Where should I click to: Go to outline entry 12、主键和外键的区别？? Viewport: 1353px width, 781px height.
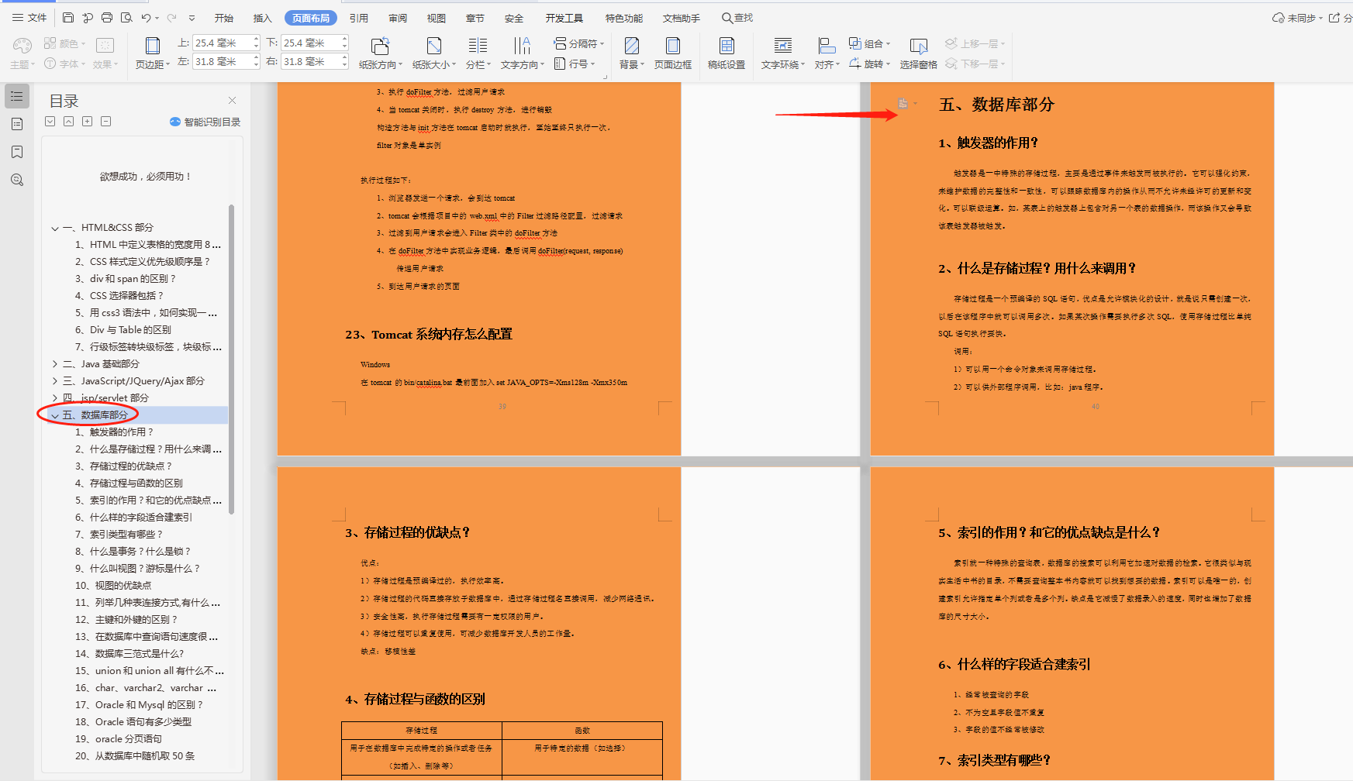[x=126, y=620]
